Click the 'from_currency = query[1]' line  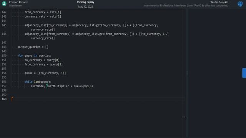pyautogui.click(x=43, y=64)
